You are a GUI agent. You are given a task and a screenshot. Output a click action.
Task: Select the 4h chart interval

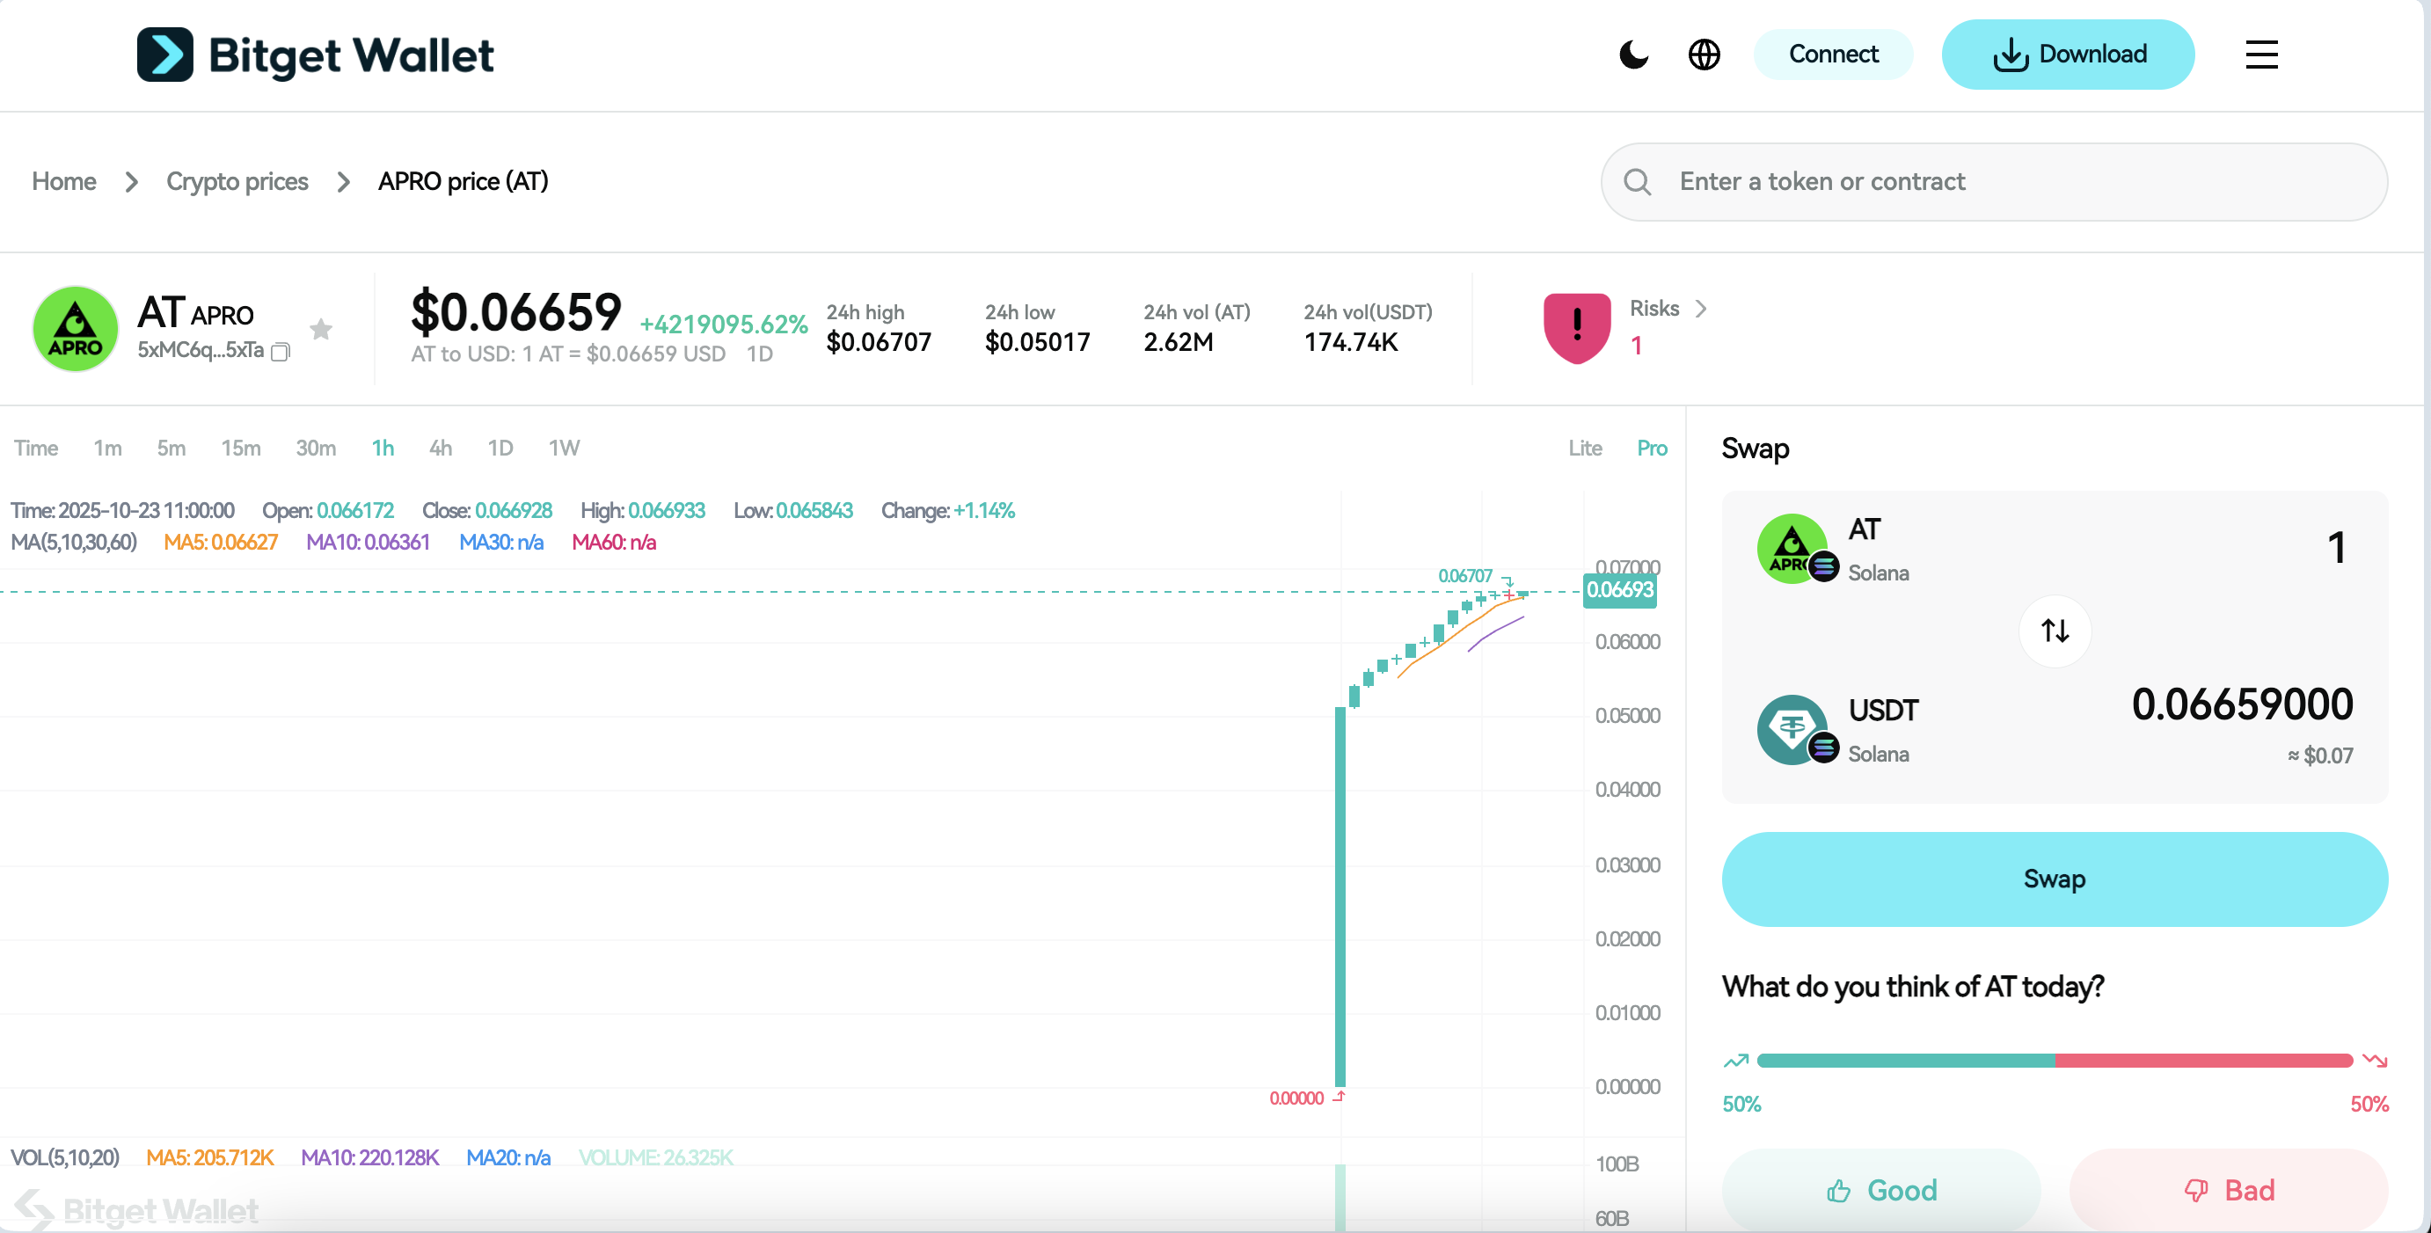click(440, 449)
